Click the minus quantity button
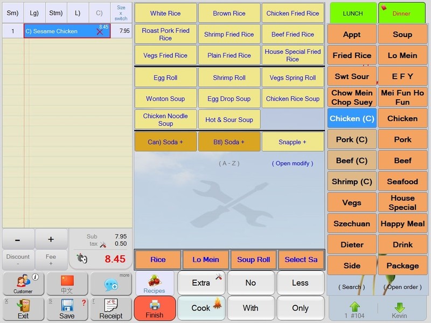Viewport: 431px width, 323px height. 18,239
